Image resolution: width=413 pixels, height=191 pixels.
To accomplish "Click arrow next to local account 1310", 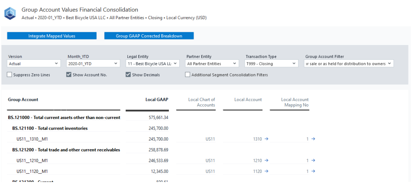I will click(x=266, y=139).
